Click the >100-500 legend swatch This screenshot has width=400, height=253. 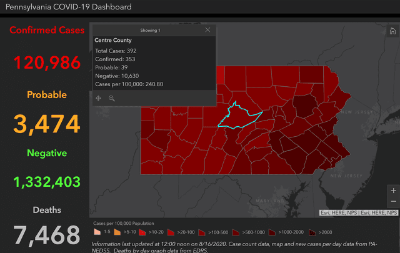click(202, 232)
